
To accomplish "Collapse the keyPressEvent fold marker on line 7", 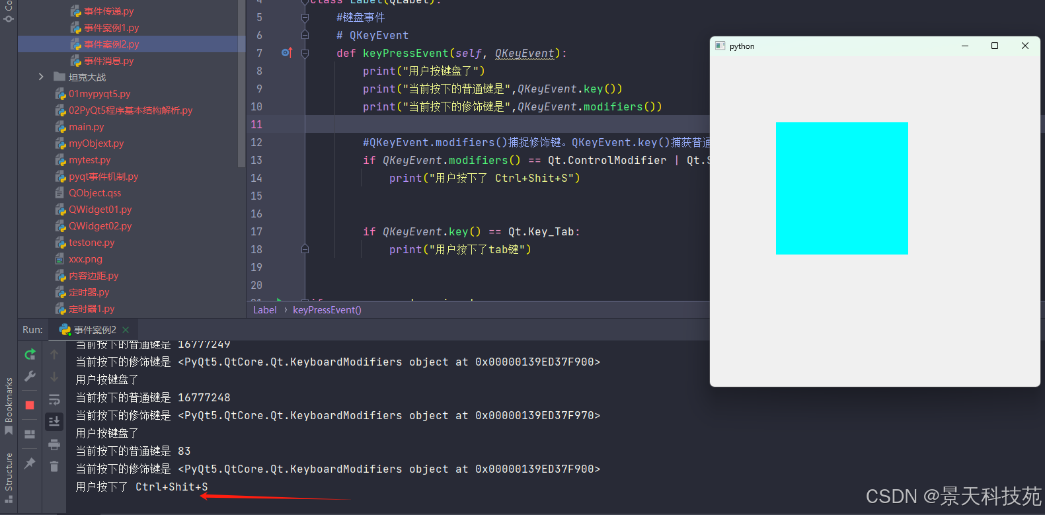I will (x=305, y=54).
